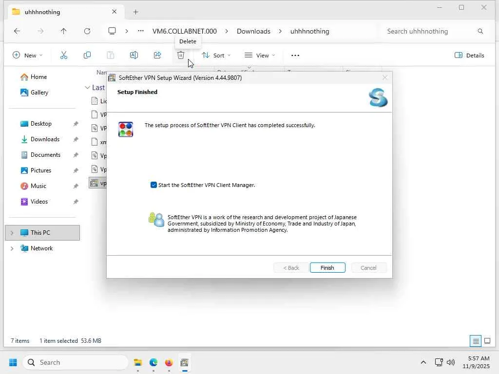Screen dimensions: 499x374
Task: Open Microsoft Edge from taskbar
Action: pos(154,362)
